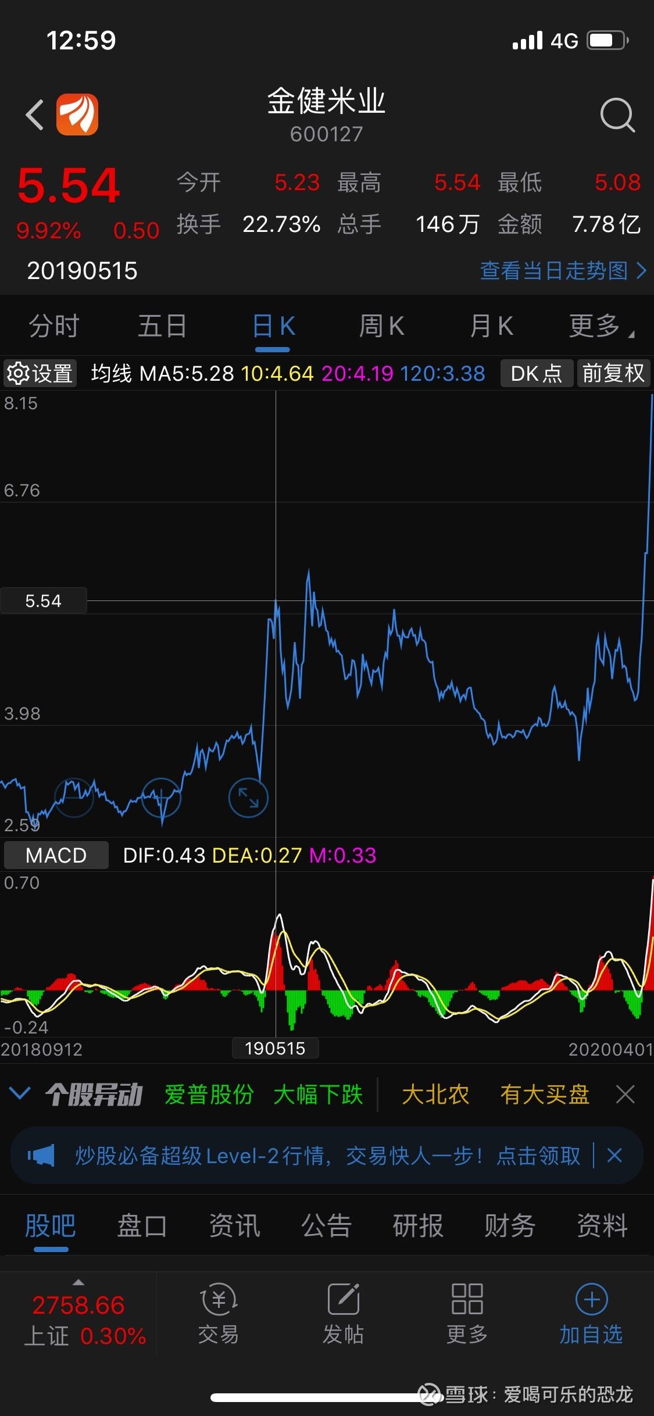Select the 周K chart tab
Image resolution: width=654 pixels, height=1416 pixels.
click(382, 326)
